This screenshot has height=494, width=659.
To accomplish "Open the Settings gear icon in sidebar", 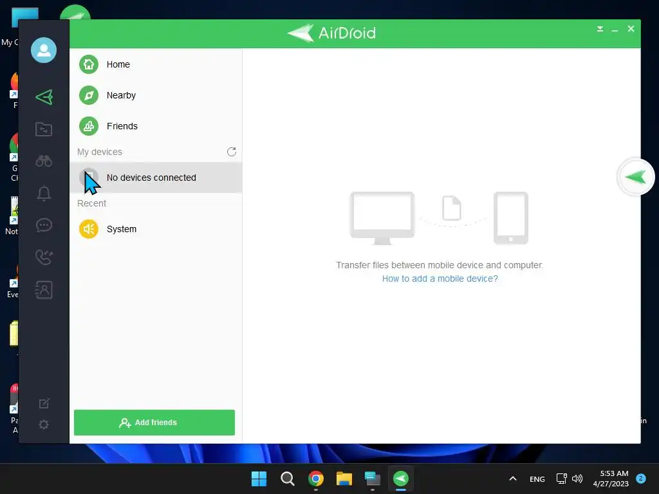I will [x=44, y=425].
